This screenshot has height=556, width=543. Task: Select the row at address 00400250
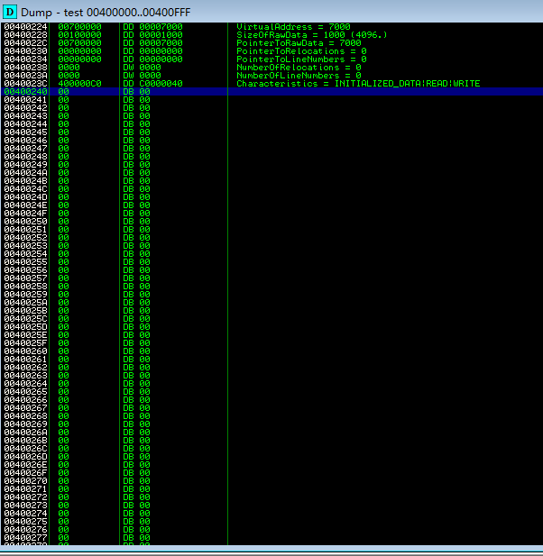[25, 221]
